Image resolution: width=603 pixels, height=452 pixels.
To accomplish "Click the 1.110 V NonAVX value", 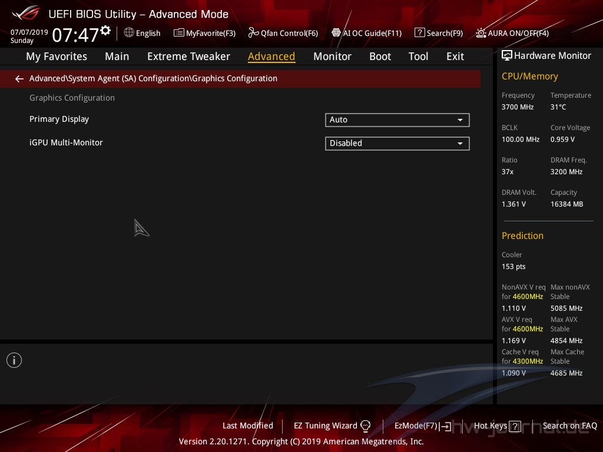I will 513,308.
